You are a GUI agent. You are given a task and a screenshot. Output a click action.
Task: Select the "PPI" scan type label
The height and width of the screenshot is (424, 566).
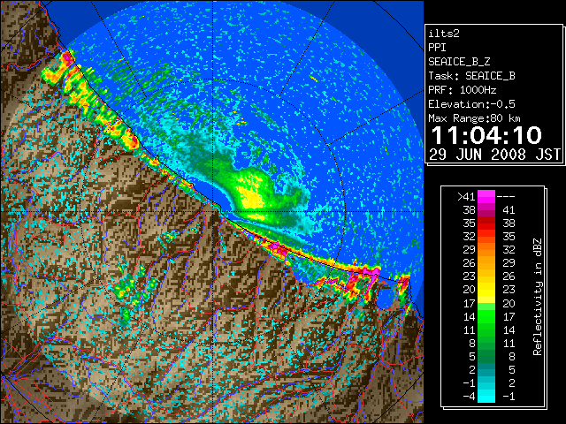[437, 48]
